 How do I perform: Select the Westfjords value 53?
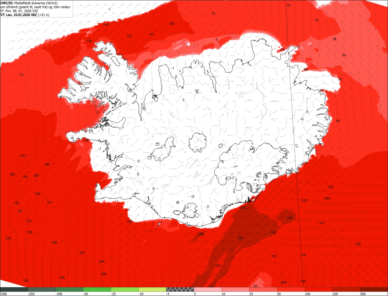80,84
